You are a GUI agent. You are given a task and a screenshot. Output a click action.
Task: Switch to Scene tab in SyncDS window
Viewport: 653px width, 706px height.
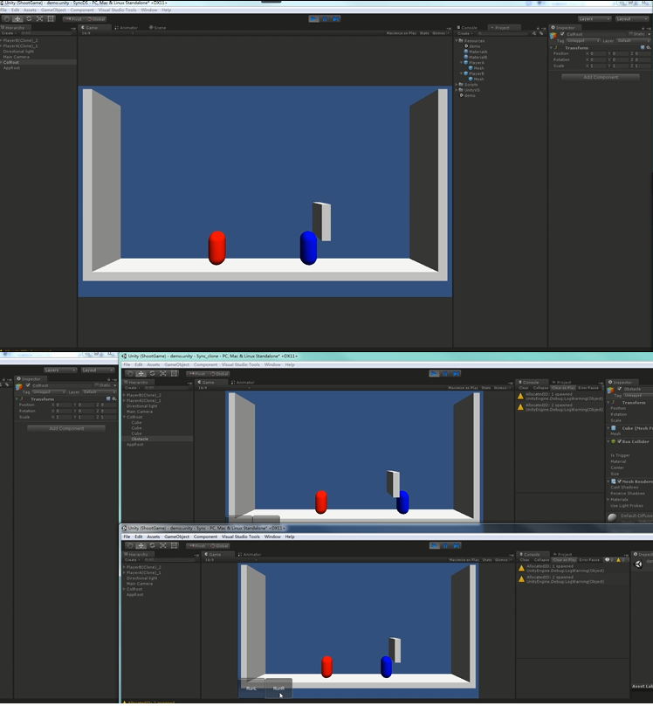[x=157, y=28]
